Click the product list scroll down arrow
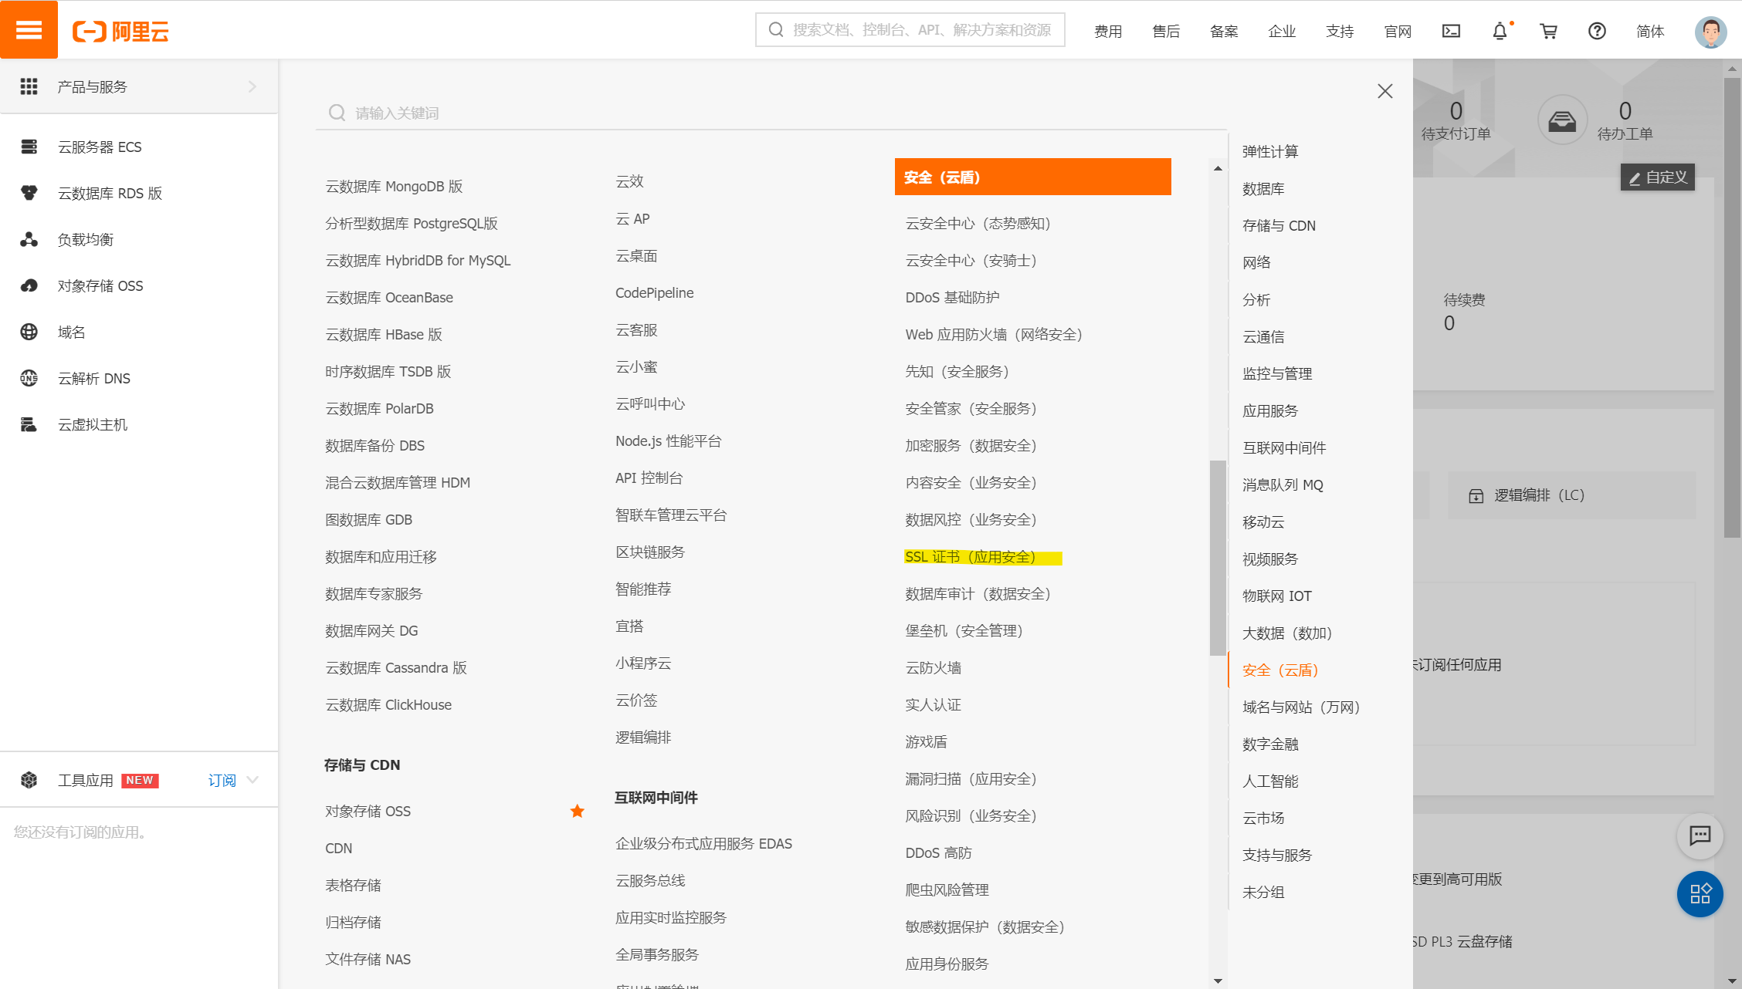This screenshot has width=1742, height=989. pos(1218,981)
